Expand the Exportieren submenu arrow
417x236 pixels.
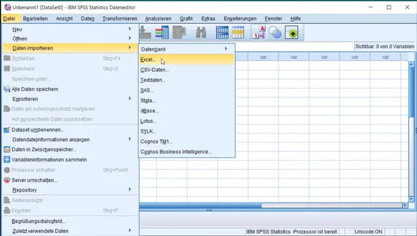[130, 99]
